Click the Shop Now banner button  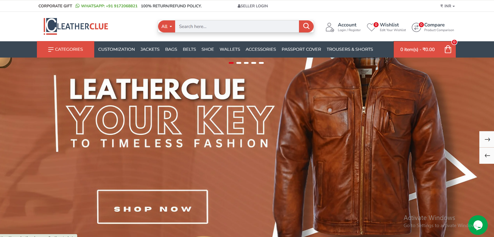pyautogui.click(x=153, y=207)
